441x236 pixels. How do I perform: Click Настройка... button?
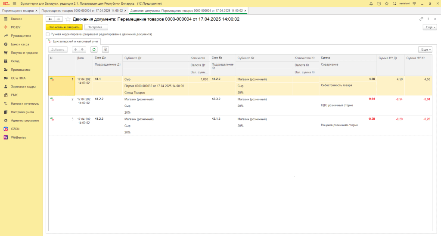coord(96,27)
